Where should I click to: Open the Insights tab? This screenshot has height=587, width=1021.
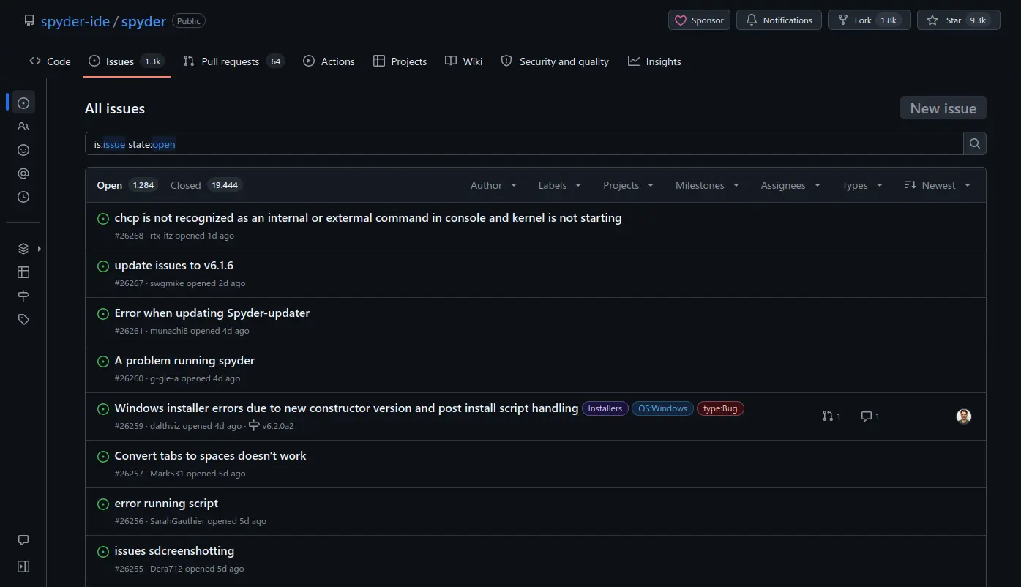coord(654,61)
